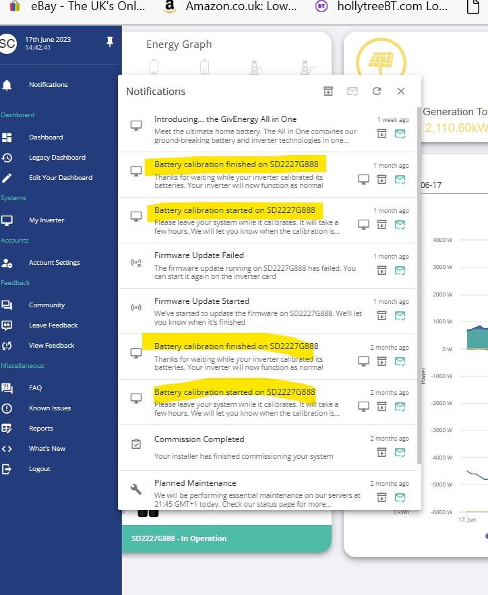
Task: Archive 2 months ago calibration started notification
Action: pos(382,406)
